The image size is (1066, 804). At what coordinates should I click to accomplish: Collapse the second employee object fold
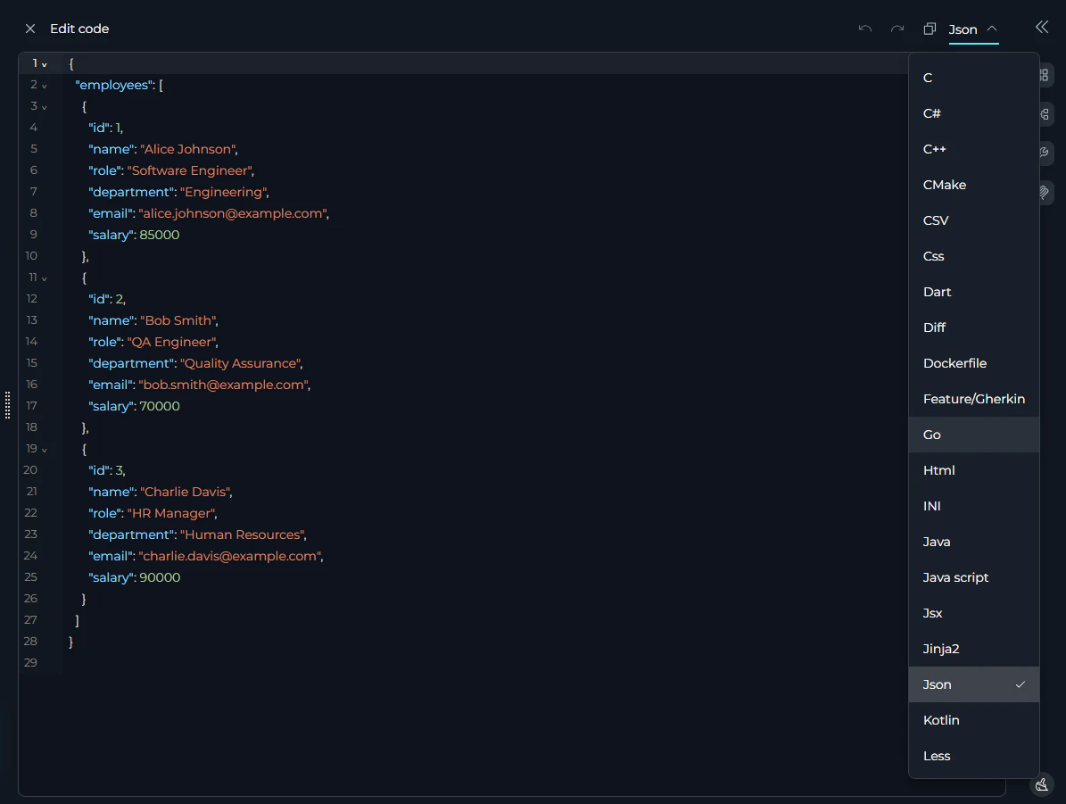[44, 278]
